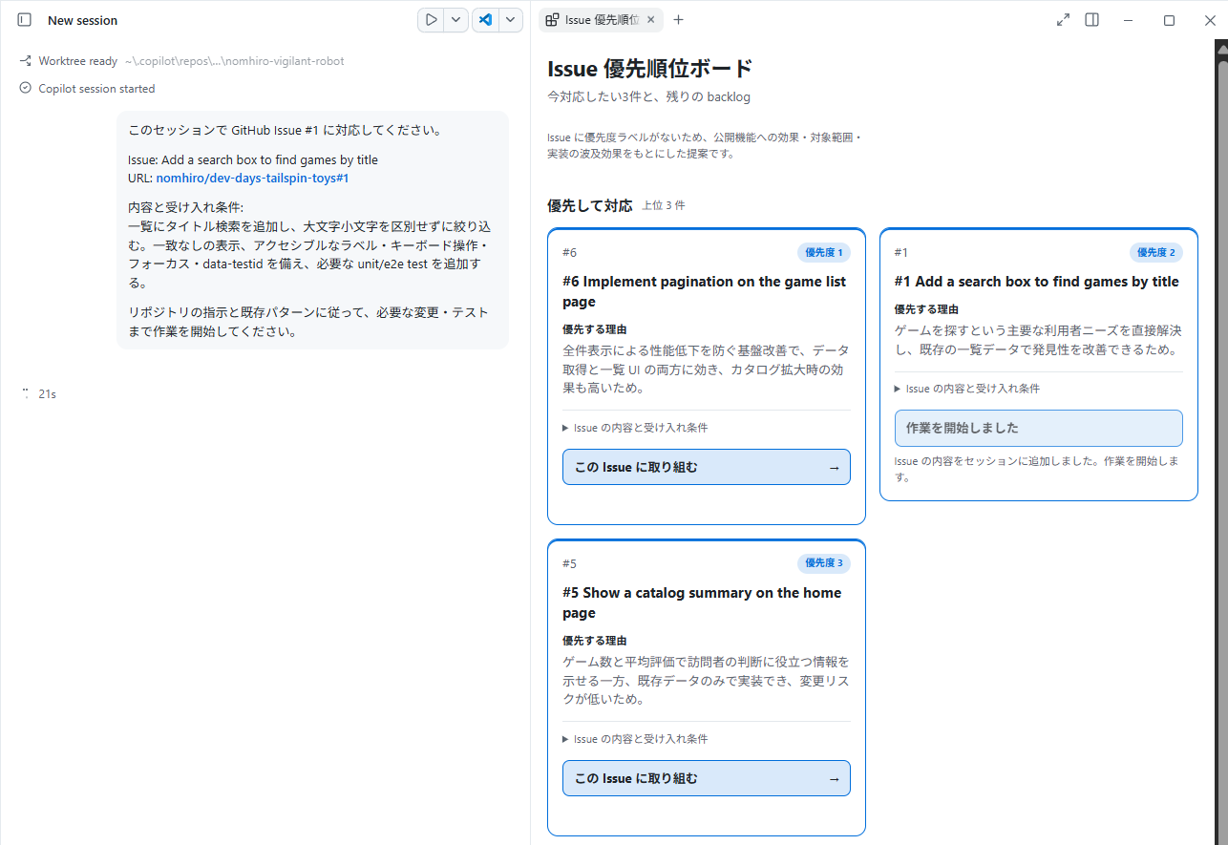Click the title "#6 Implement pagination on the game list page"
The image size is (1228, 845).
click(x=704, y=291)
